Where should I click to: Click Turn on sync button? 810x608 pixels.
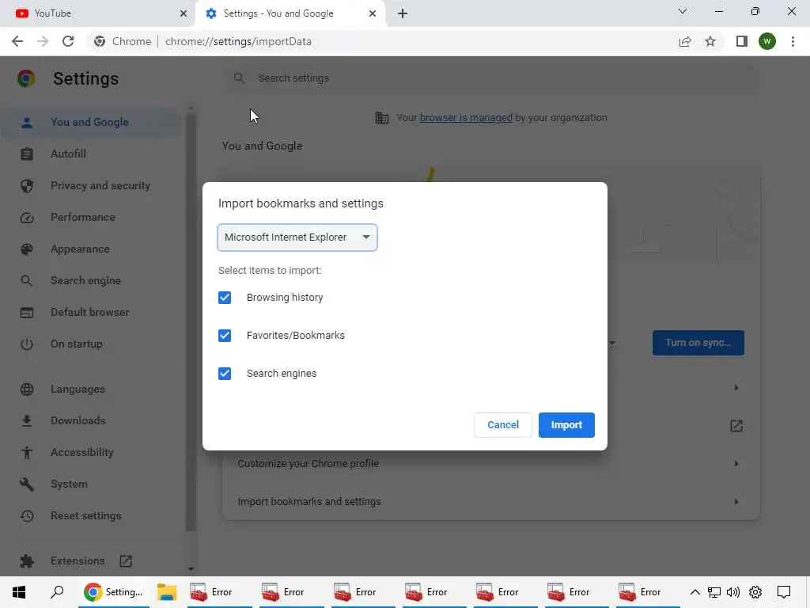pos(698,343)
